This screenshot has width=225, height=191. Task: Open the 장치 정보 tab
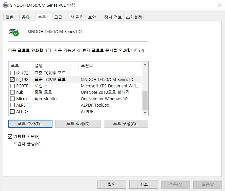pyautogui.click(x=113, y=17)
